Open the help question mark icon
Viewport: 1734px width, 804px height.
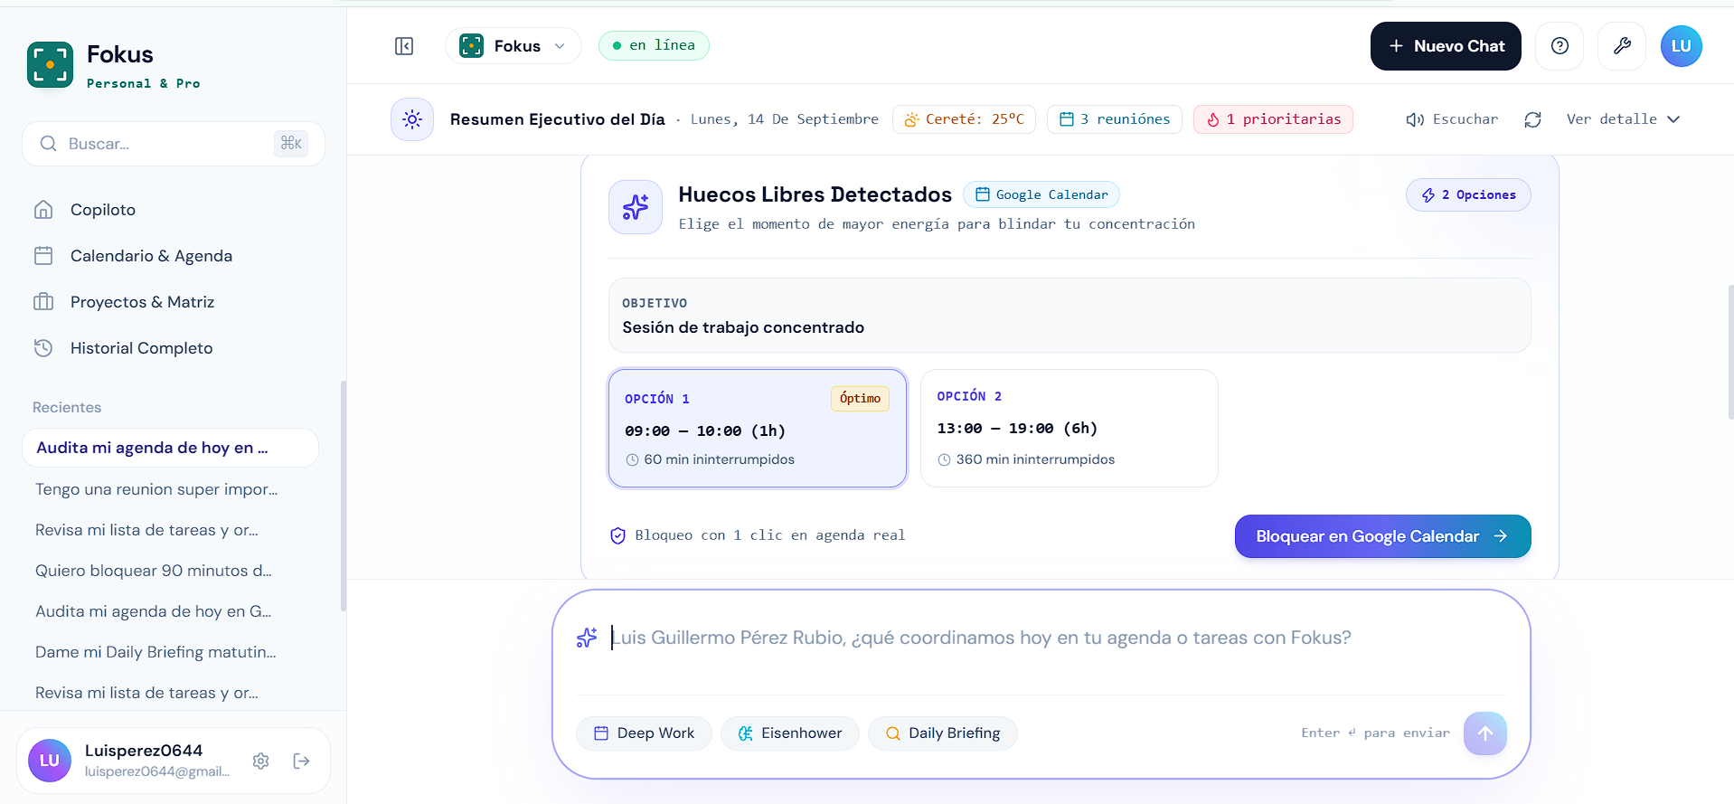(1560, 46)
